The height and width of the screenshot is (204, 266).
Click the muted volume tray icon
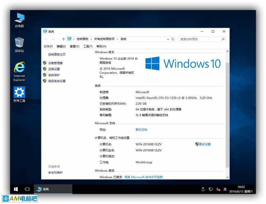(x=218, y=189)
